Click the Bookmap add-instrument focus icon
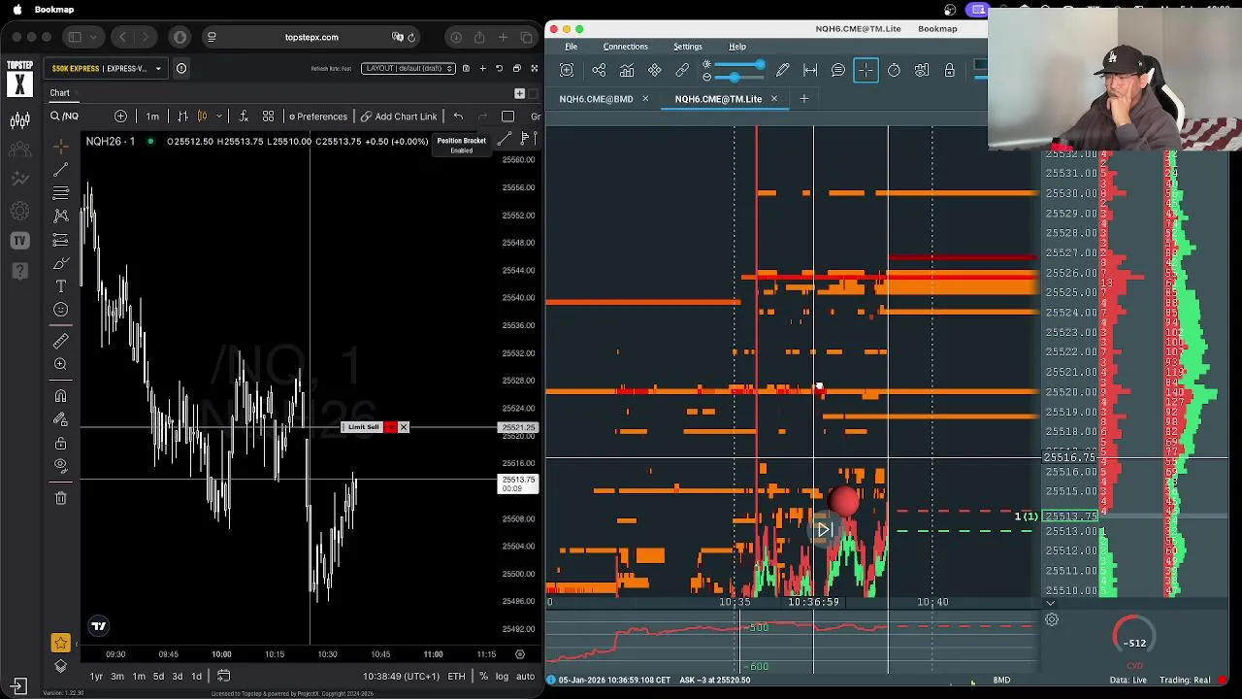 pos(567,70)
